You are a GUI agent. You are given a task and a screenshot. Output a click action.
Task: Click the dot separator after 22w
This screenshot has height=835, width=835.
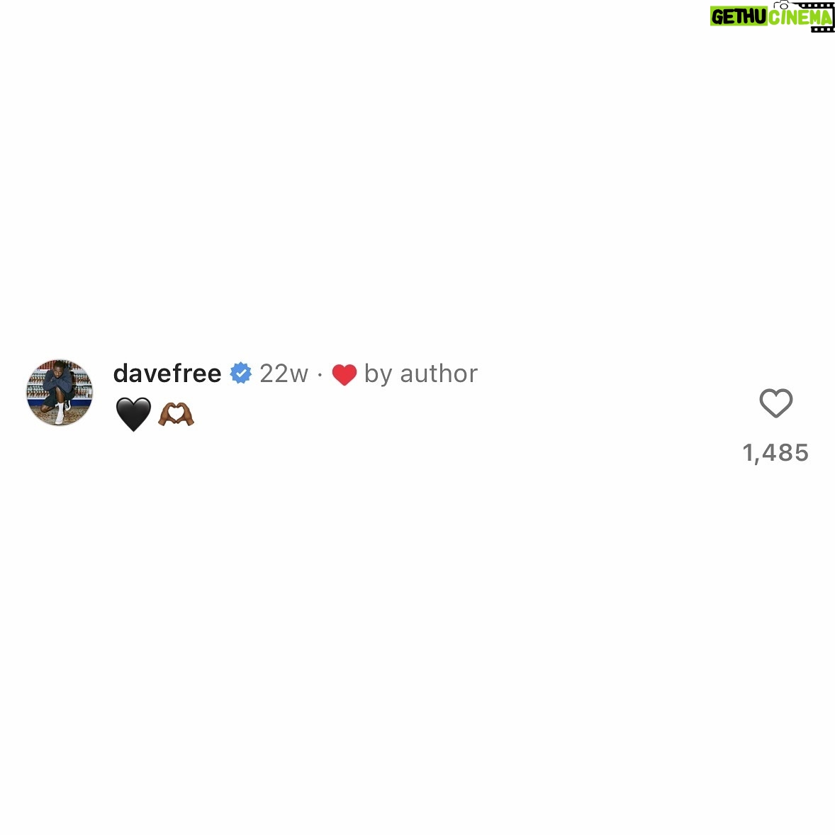320,375
